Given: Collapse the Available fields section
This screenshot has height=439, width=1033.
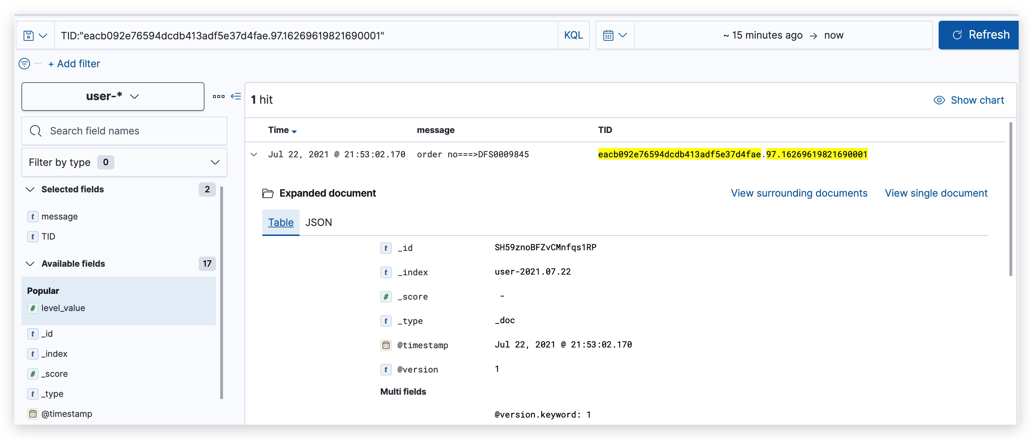Looking at the screenshot, I should click(x=30, y=263).
